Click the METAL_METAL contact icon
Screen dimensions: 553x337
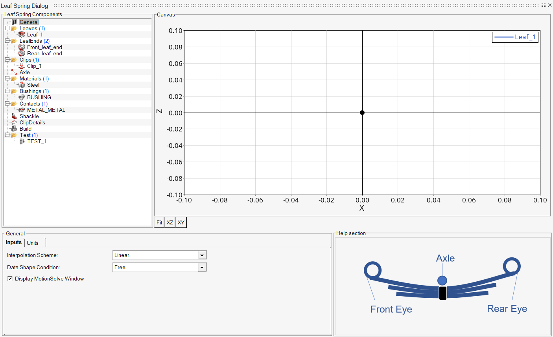point(22,110)
